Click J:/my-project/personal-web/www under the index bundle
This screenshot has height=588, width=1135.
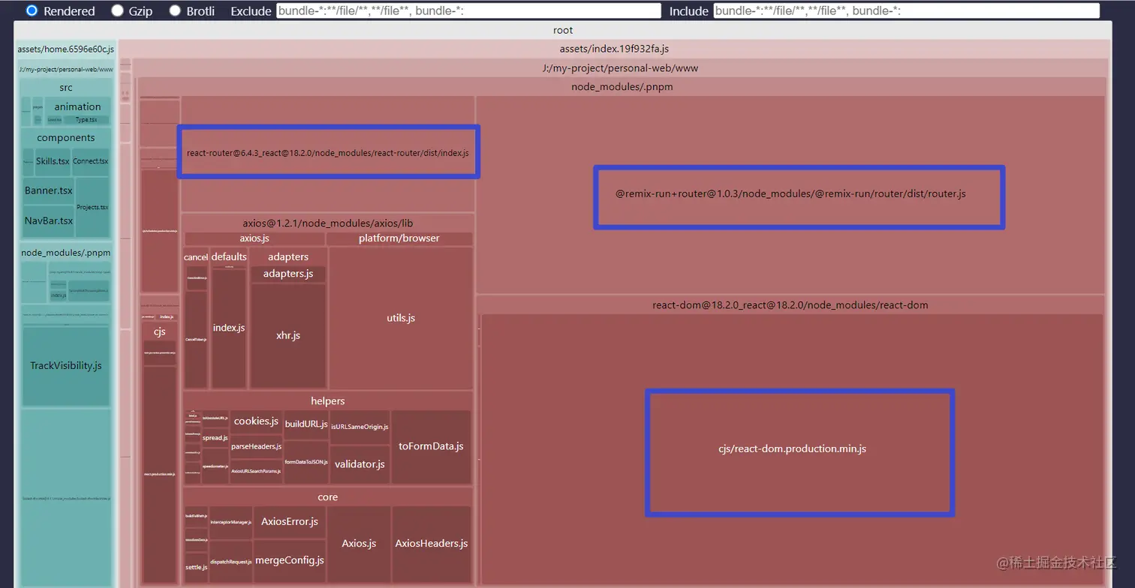pos(620,68)
